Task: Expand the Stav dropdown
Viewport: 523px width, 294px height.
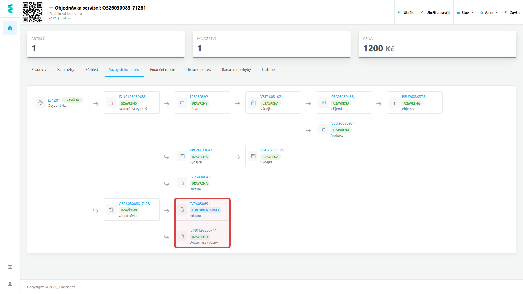Action: (465, 13)
